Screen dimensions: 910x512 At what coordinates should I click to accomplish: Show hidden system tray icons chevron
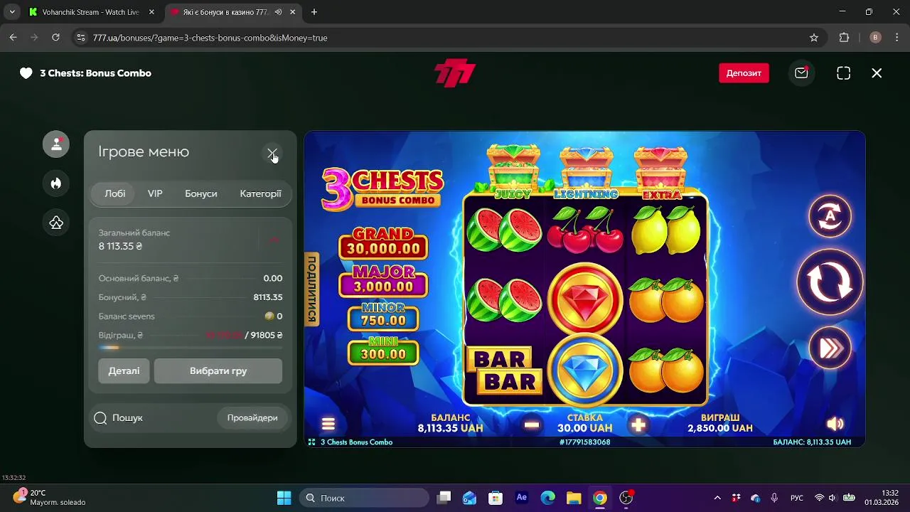(x=717, y=498)
